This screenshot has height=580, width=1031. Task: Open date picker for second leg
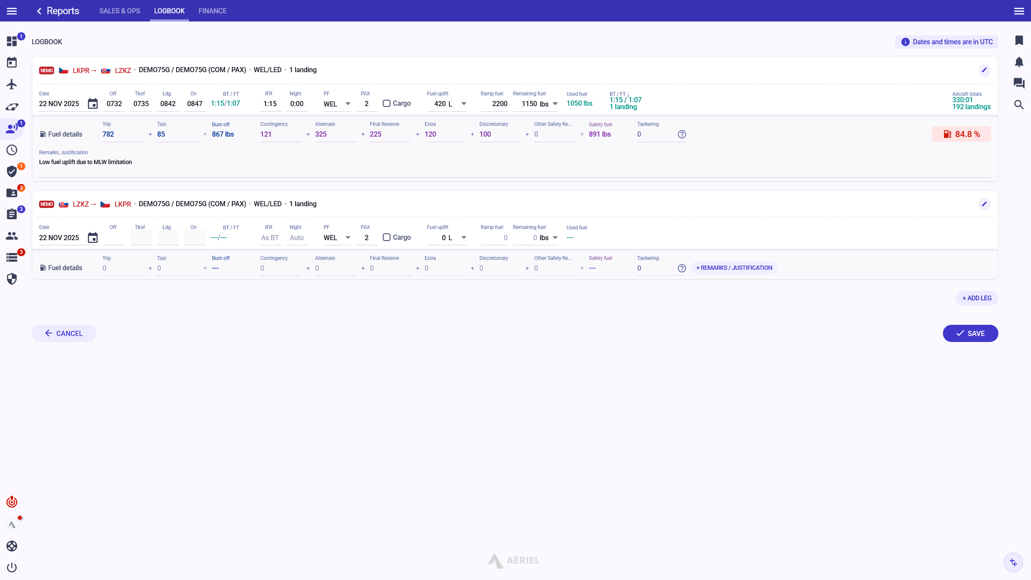(93, 238)
